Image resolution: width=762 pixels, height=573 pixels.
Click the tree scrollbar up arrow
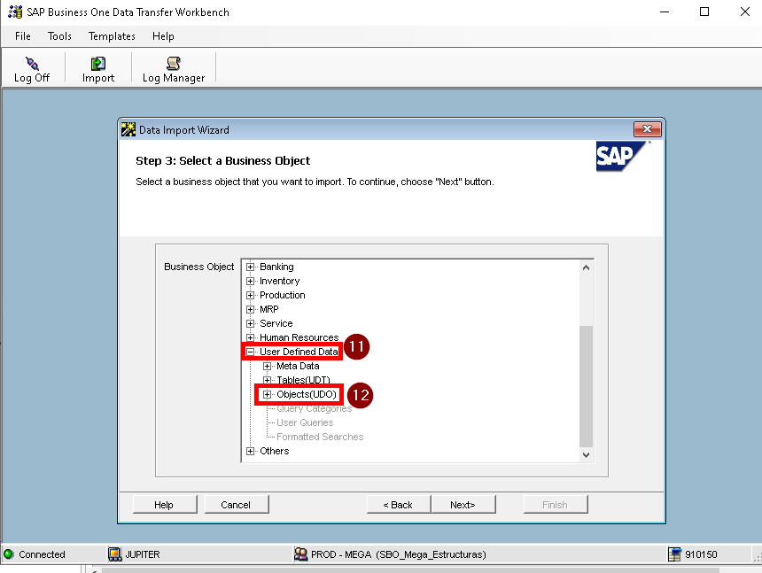(586, 267)
